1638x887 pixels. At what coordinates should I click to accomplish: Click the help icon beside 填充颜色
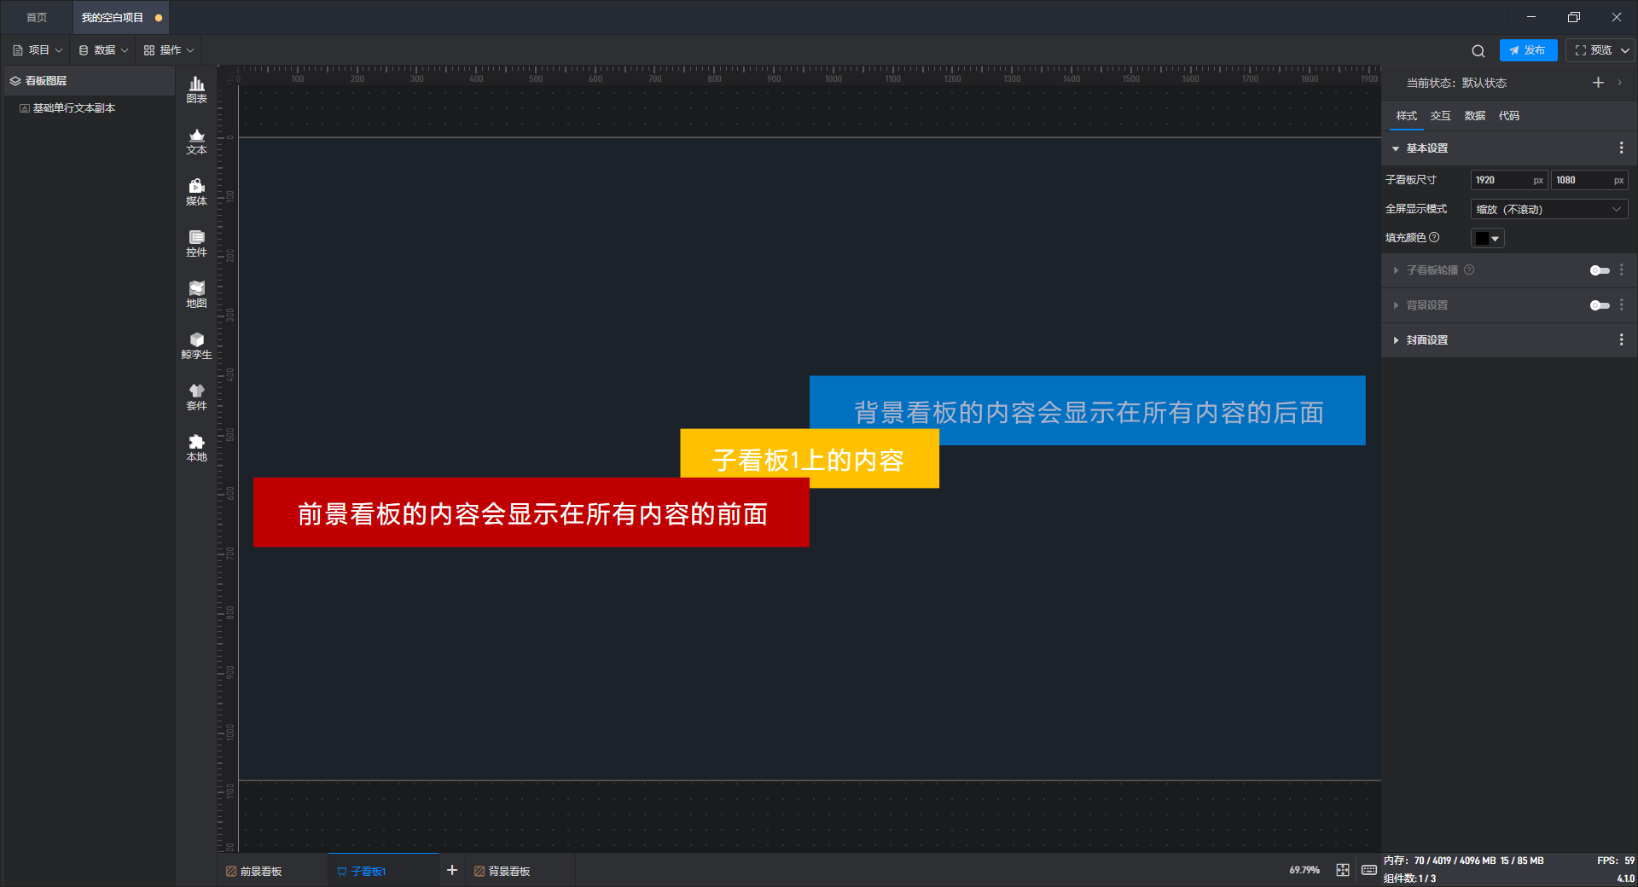[1434, 238]
